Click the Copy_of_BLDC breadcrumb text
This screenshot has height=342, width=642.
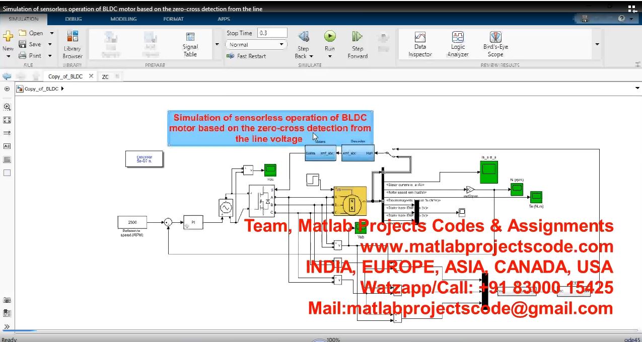click(x=41, y=89)
